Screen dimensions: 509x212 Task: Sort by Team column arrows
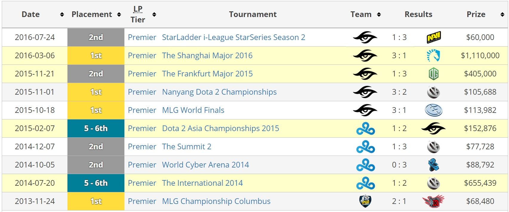379,15
